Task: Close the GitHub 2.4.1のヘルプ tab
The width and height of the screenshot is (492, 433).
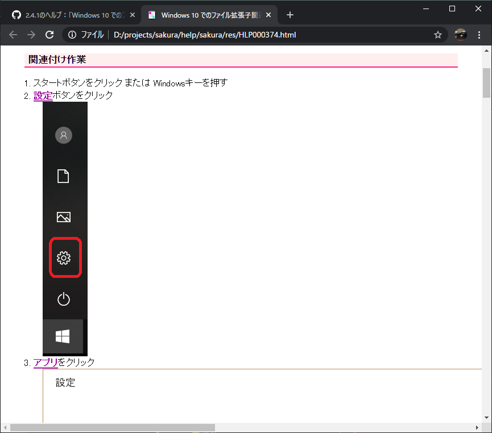Action: point(133,15)
